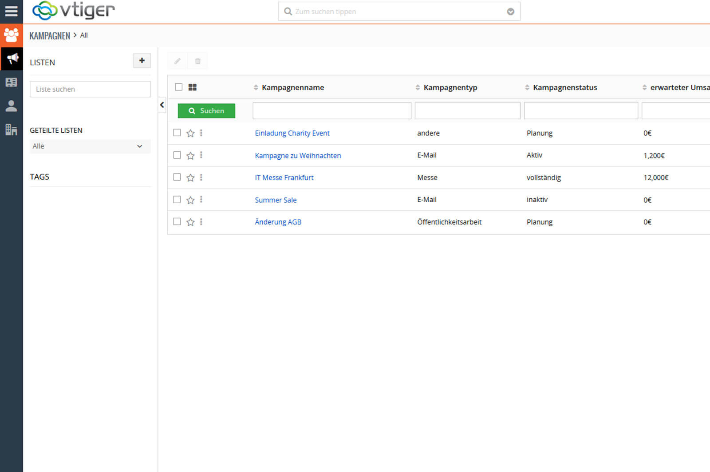Check the Kampagne zu Weihnachten row checkbox

pos(177,155)
